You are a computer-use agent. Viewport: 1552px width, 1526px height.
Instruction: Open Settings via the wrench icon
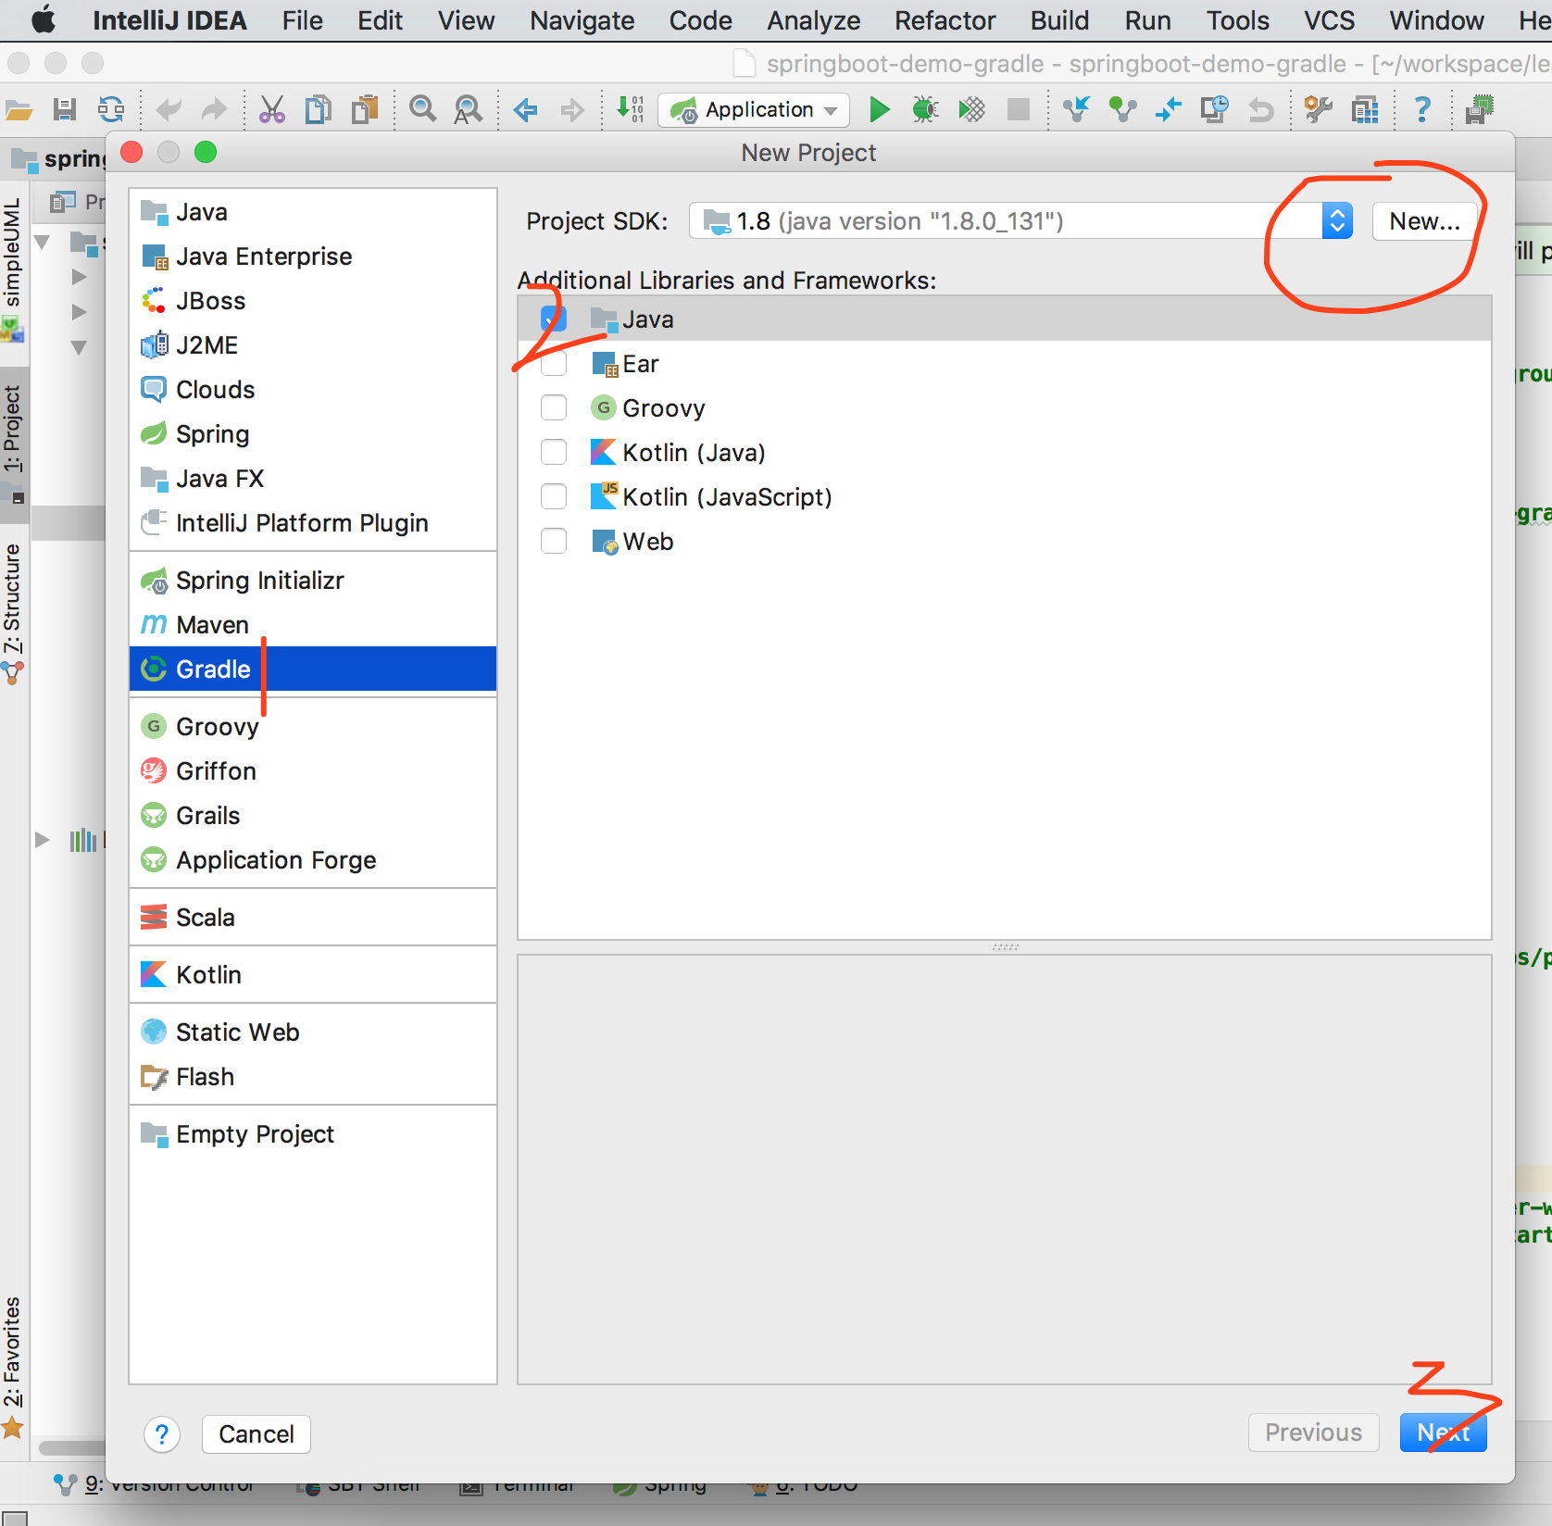click(x=1318, y=110)
